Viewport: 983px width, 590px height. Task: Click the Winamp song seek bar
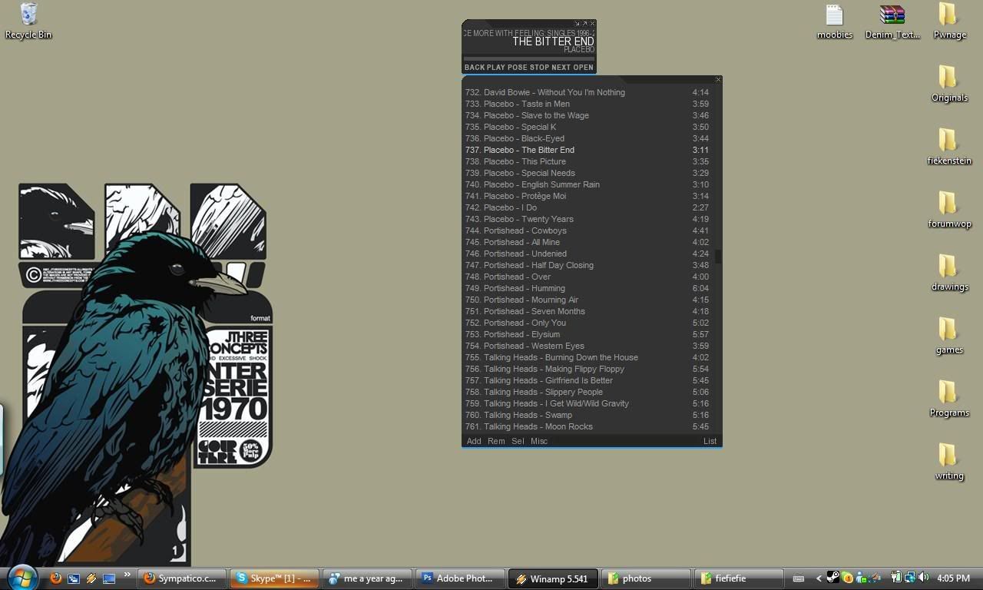tap(529, 58)
